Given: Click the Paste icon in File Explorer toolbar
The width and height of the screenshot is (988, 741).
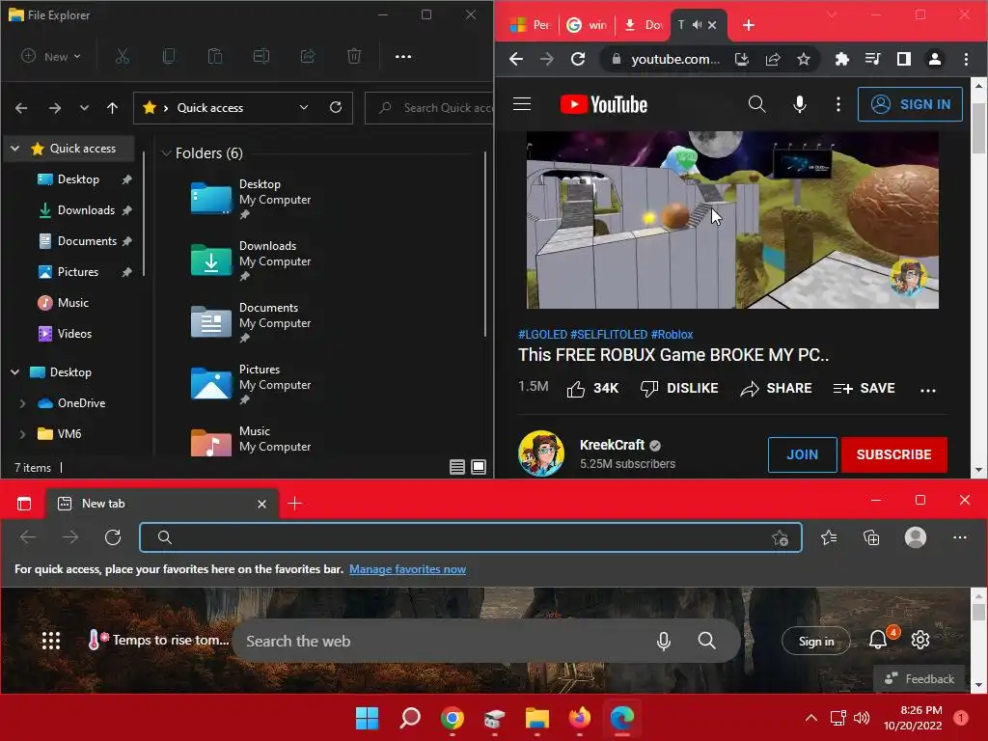Looking at the screenshot, I should click(x=215, y=57).
